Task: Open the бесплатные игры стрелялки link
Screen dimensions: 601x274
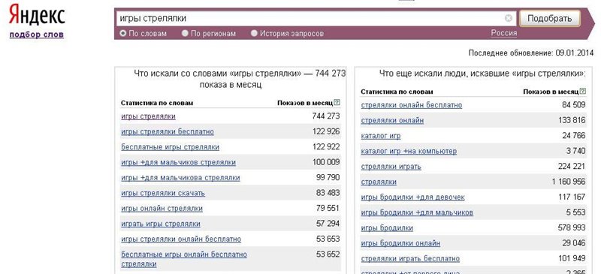Action: (x=171, y=147)
